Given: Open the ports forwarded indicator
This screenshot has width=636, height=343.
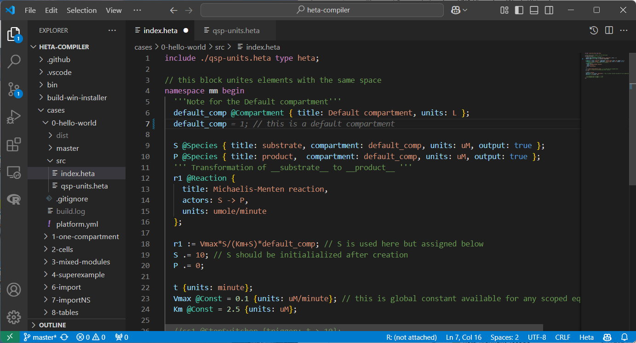Looking at the screenshot, I should click(x=121, y=337).
